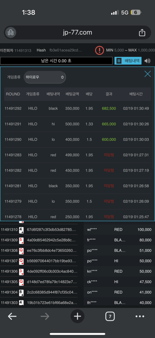Open a new tab with plus button

77,316
